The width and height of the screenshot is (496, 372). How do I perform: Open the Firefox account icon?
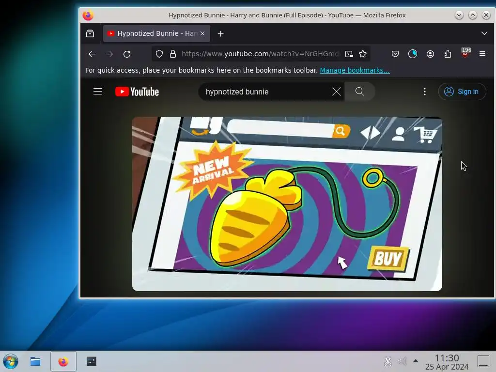tap(430, 54)
